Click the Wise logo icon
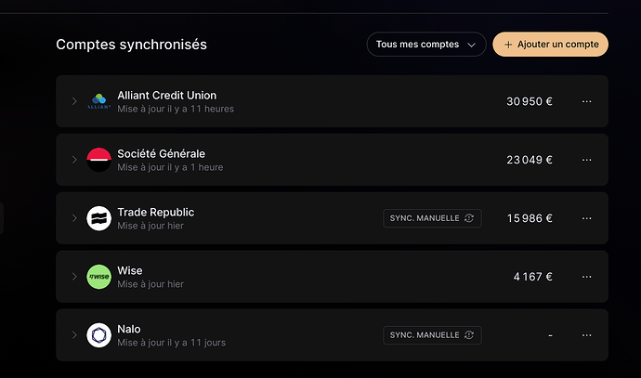Viewport: 641px width, 378px height. click(98, 277)
